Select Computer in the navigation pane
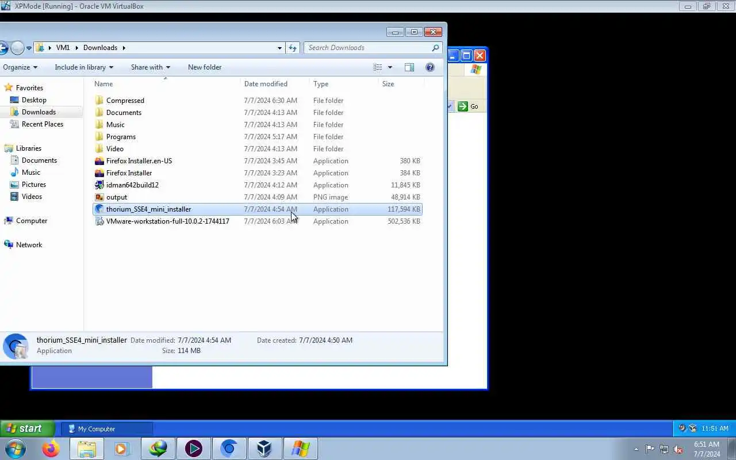The height and width of the screenshot is (460, 736). coord(32,221)
